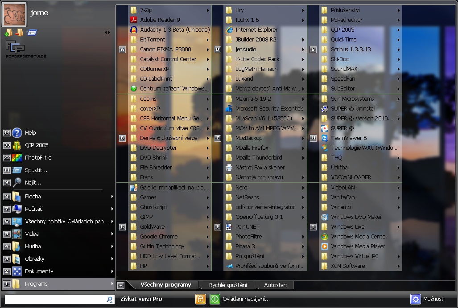Open the Mozilla Thunderbird folder
Image resolution: width=458 pixels, height=308 pixels.
click(x=265, y=158)
